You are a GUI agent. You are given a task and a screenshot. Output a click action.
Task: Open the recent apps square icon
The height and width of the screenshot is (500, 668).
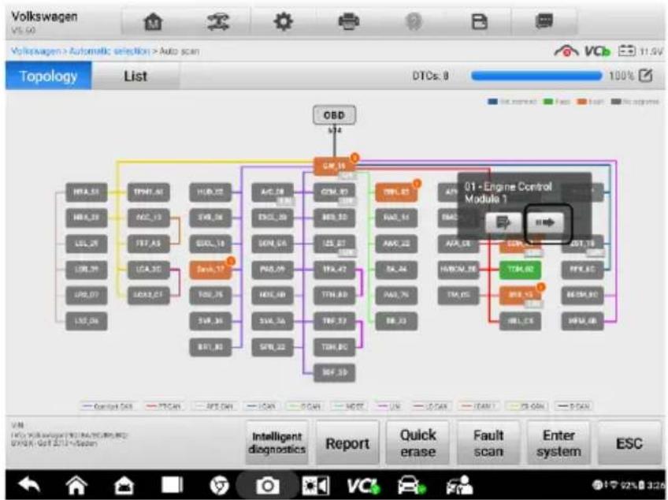click(172, 485)
